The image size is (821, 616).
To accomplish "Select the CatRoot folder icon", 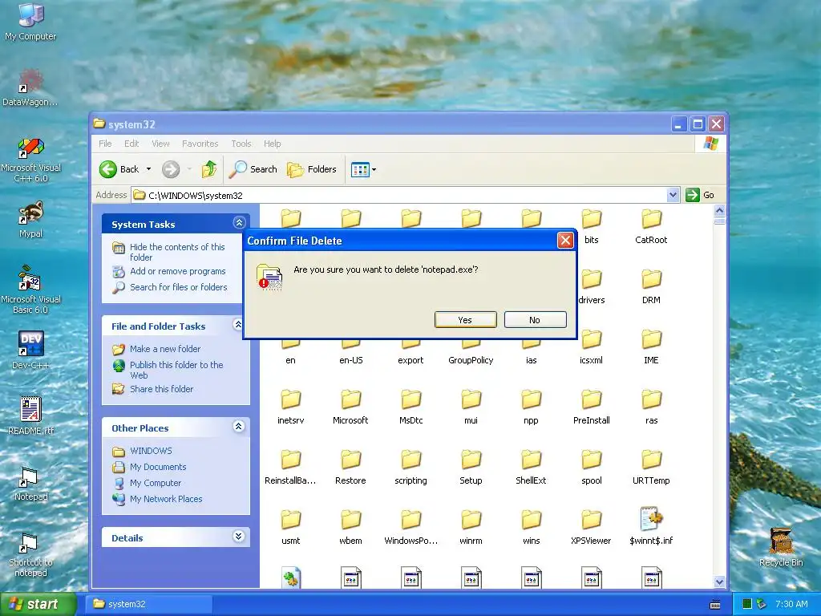I will pyautogui.click(x=651, y=219).
